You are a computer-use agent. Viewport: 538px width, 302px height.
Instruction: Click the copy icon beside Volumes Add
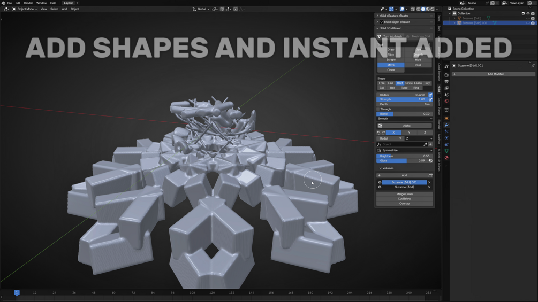(430, 175)
